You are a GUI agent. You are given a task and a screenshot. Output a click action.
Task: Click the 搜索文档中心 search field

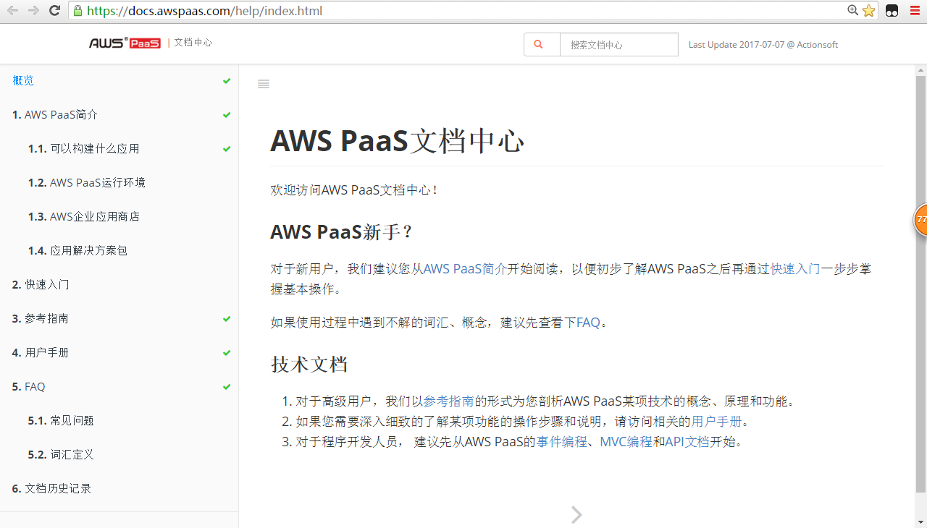coord(618,45)
